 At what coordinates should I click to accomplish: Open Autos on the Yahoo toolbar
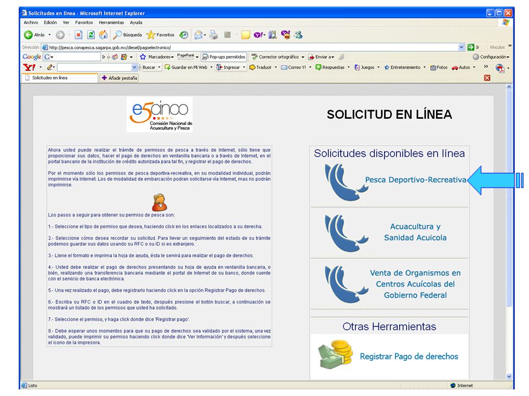click(x=461, y=67)
